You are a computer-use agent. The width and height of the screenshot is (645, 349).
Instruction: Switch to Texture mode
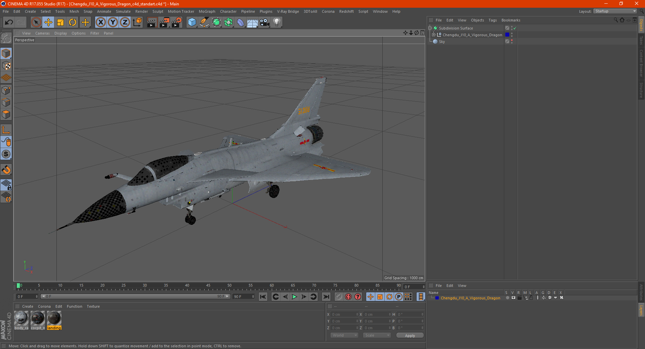click(6, 66)
